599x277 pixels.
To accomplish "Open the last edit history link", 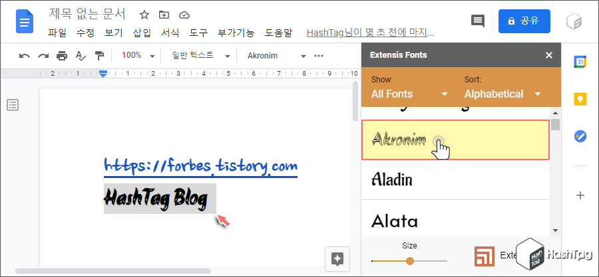I will point(370,33).
